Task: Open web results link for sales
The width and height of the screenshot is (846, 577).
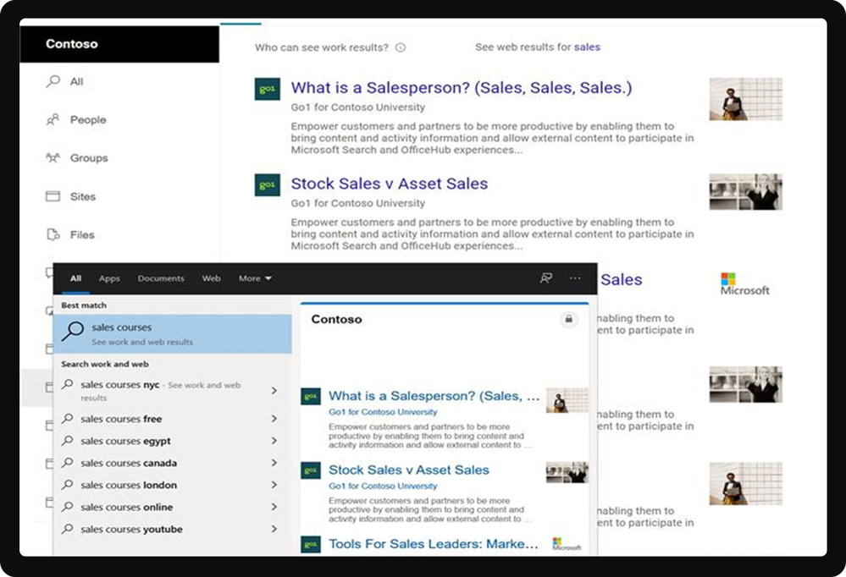Action: (x=587, y=47)
